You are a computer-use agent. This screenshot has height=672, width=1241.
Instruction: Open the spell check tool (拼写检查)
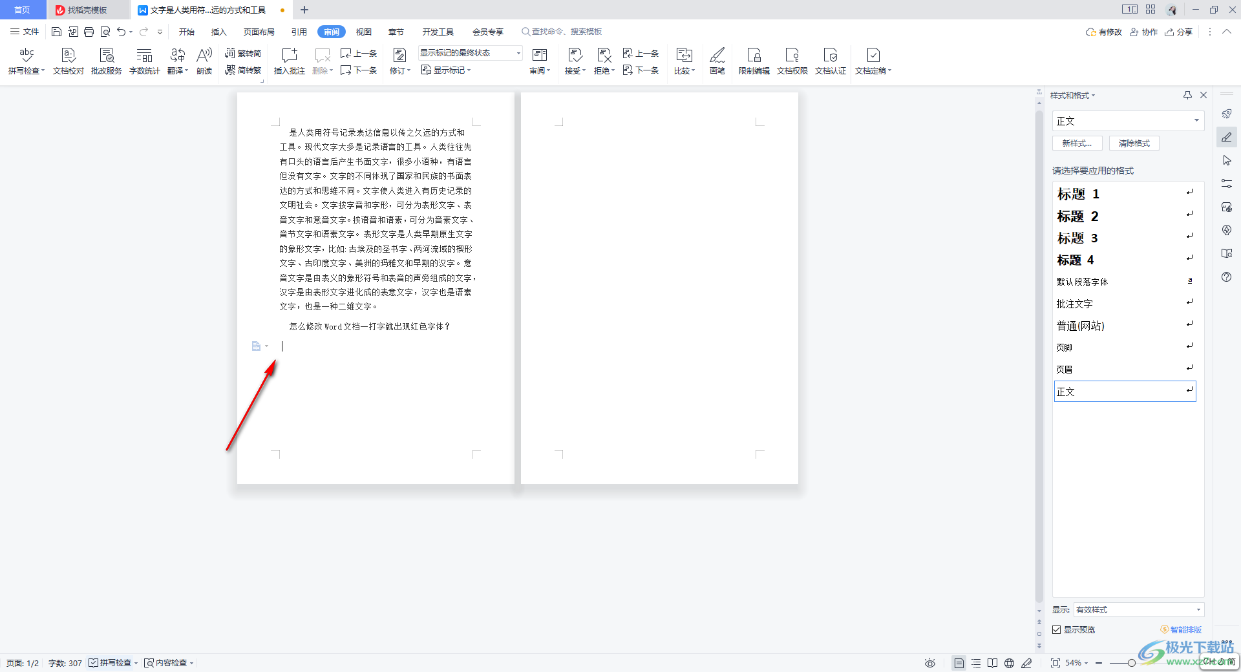[x=27, y=61]
